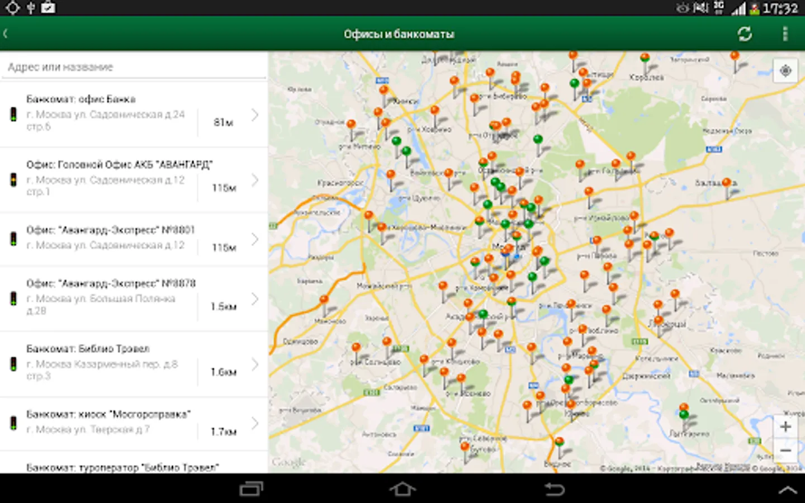The image size is (805, 503).
Task: Tap the address or name search field
Action: tap(134, 67)
